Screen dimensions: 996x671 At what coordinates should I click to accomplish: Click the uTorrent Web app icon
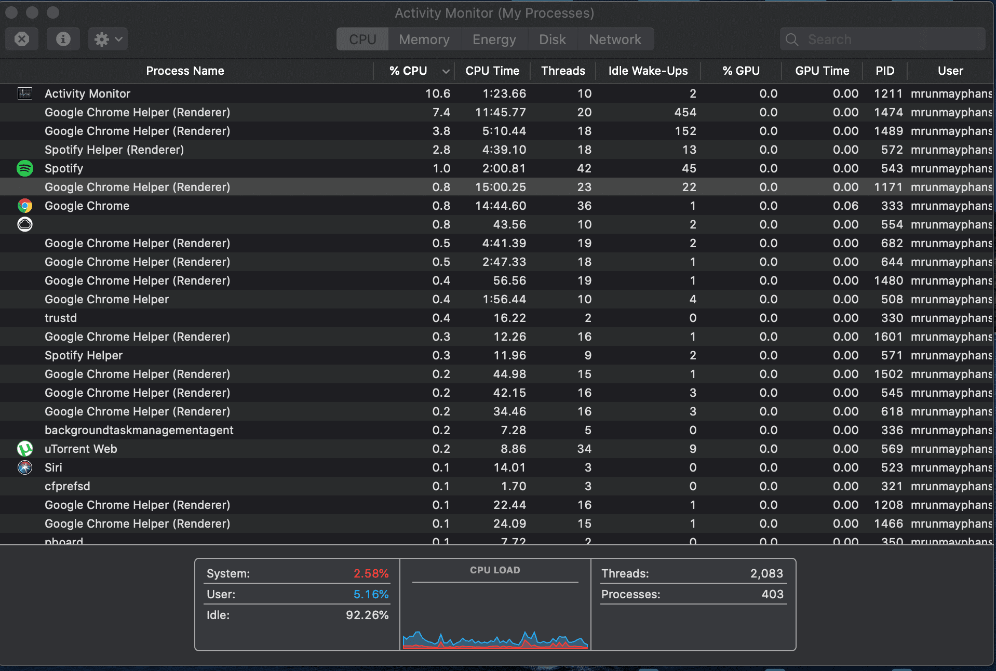coord(25,449)
